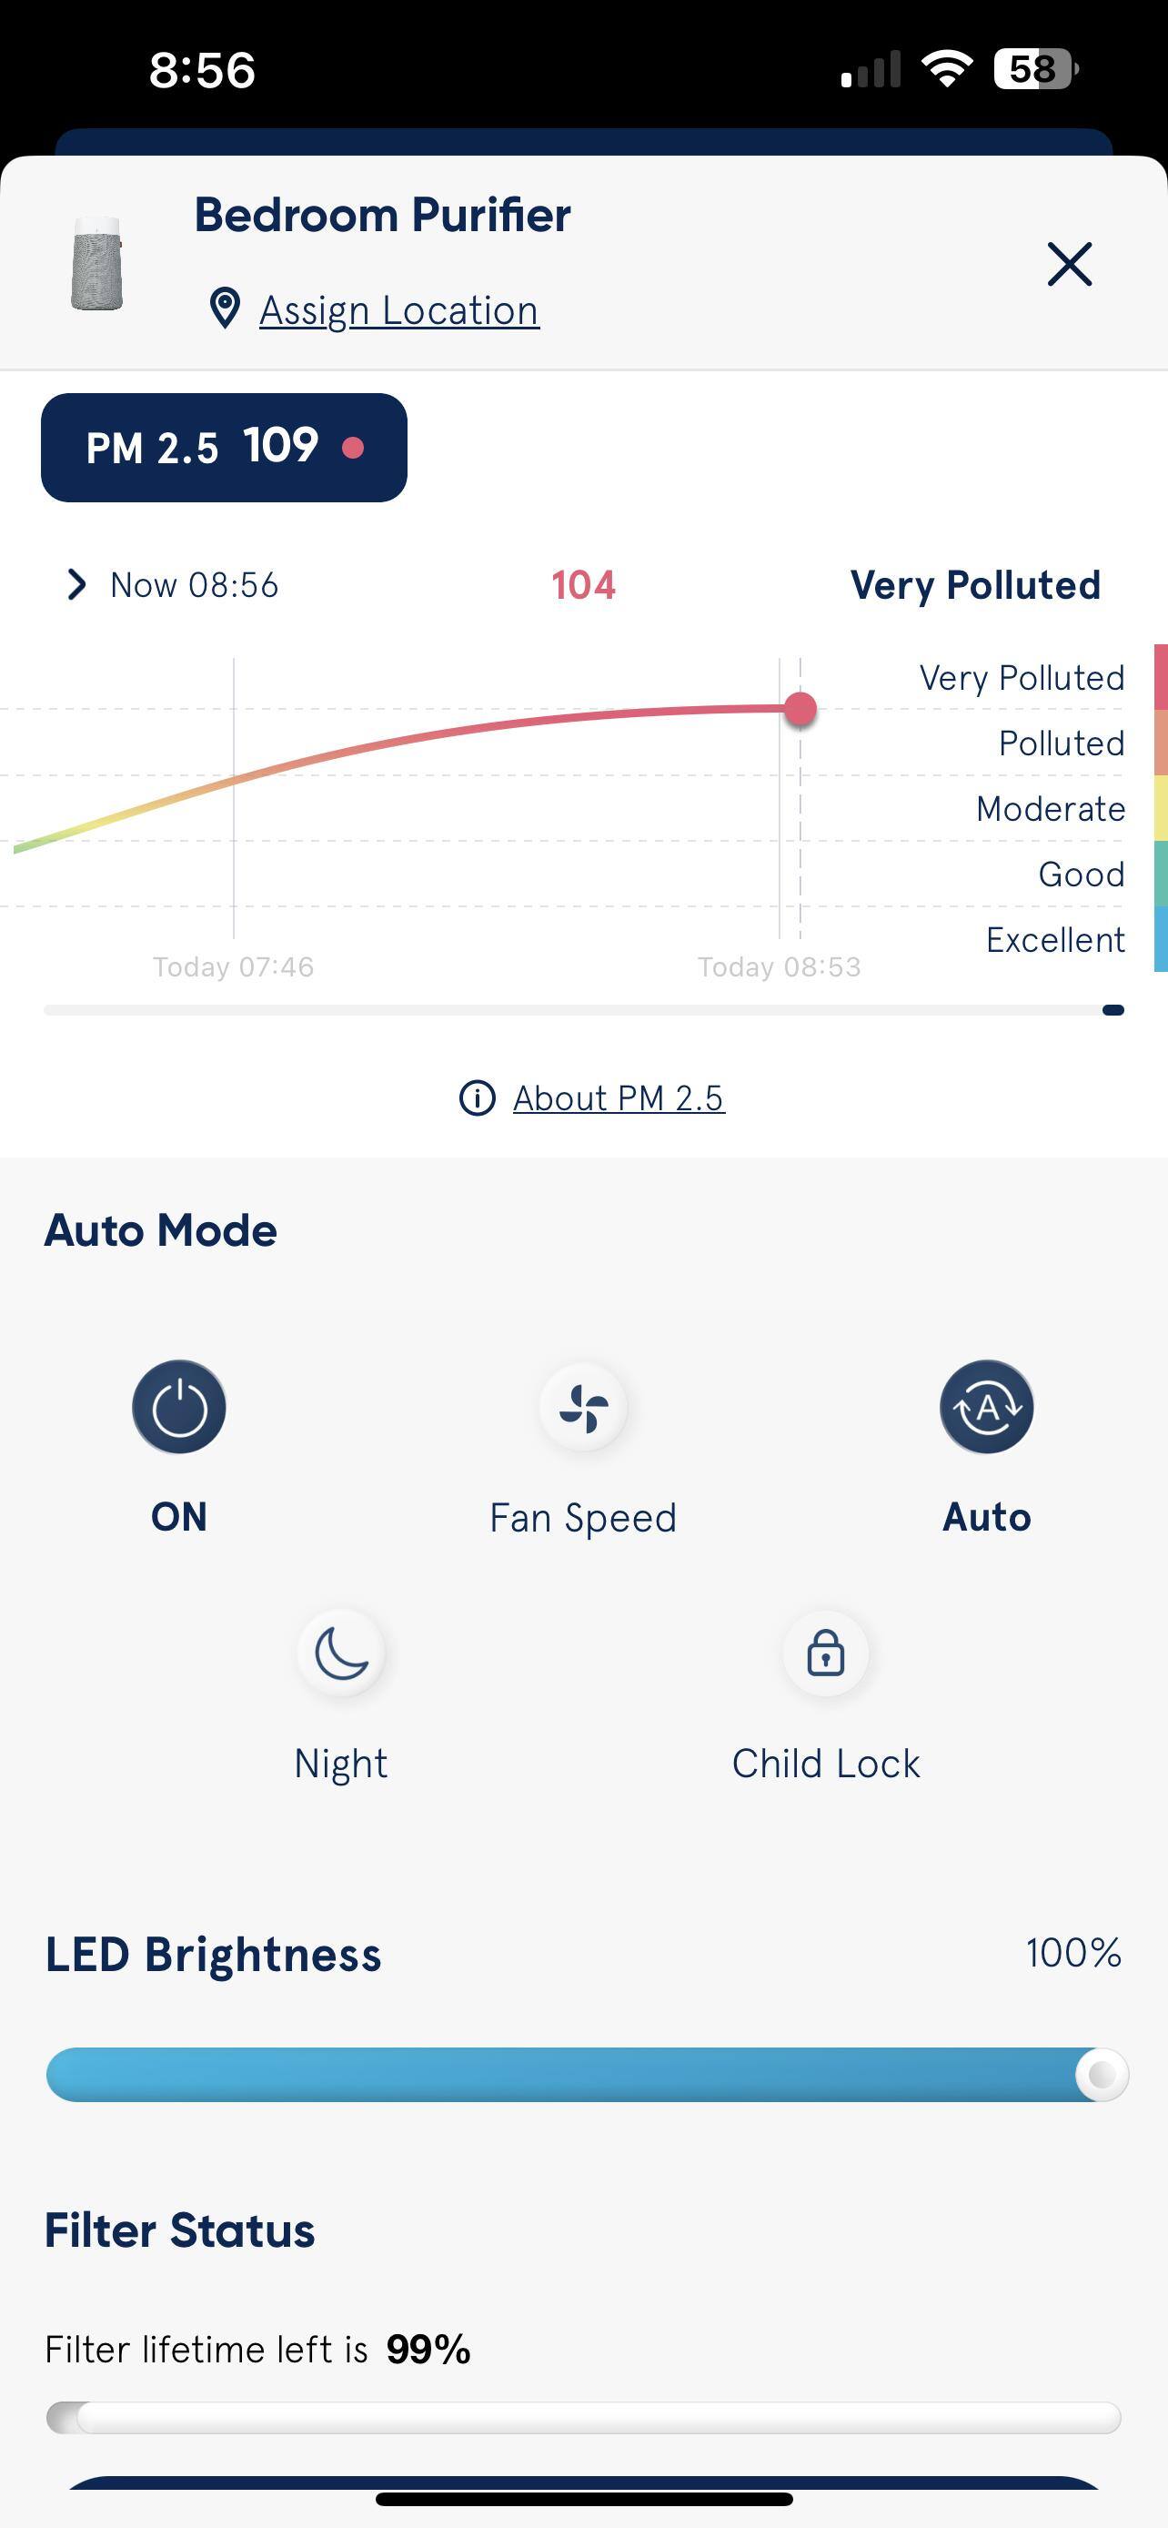1168x2528 pixels.
Task: Tap the Wi-Fi status bar icon
Action: [946, 68]
